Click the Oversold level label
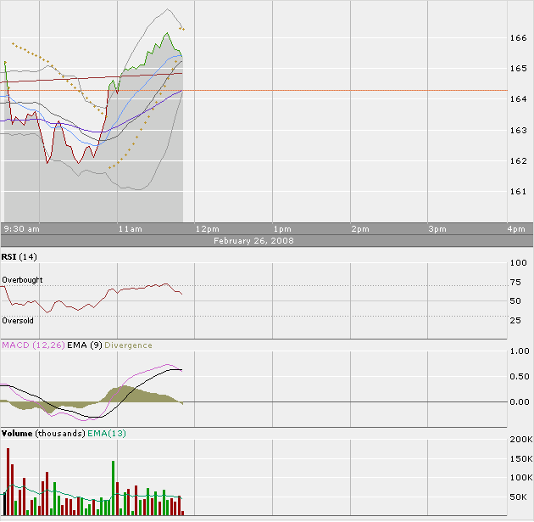The width and height of the screenshot is (534, 522). tap(18, 321)
